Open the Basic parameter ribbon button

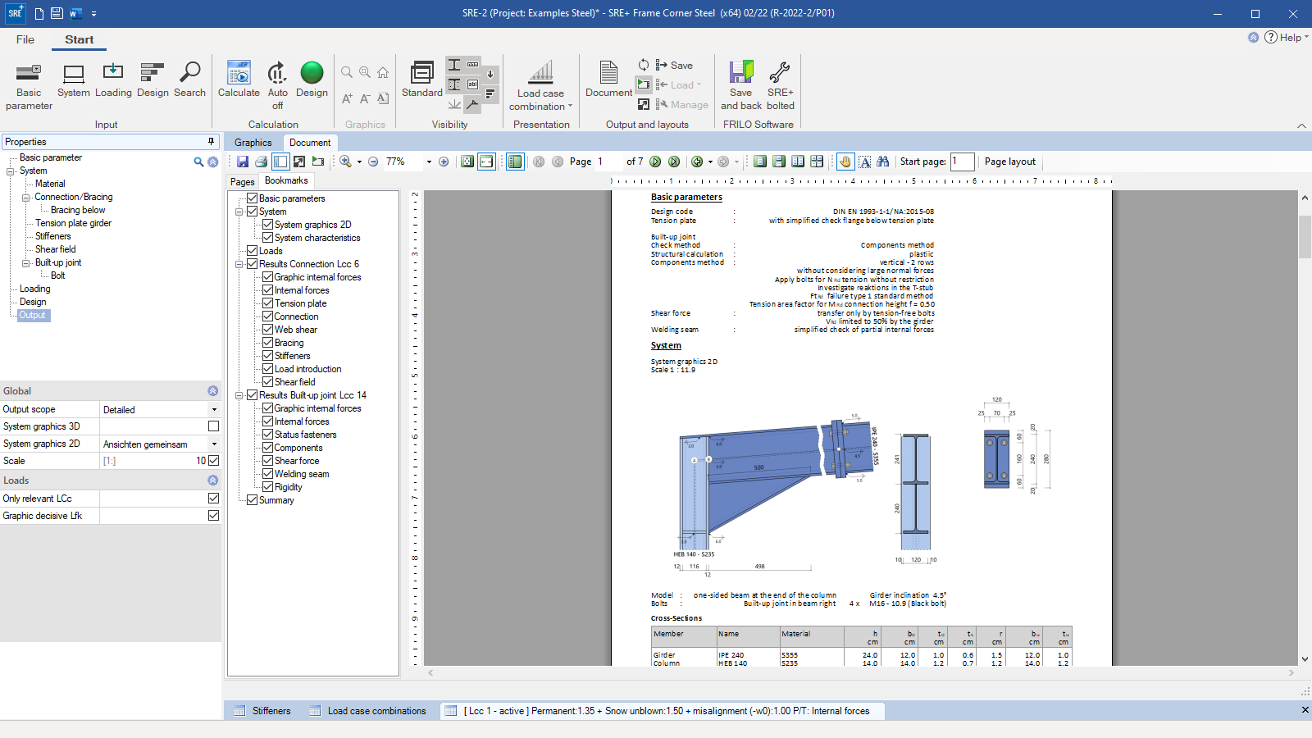[29, 86]
